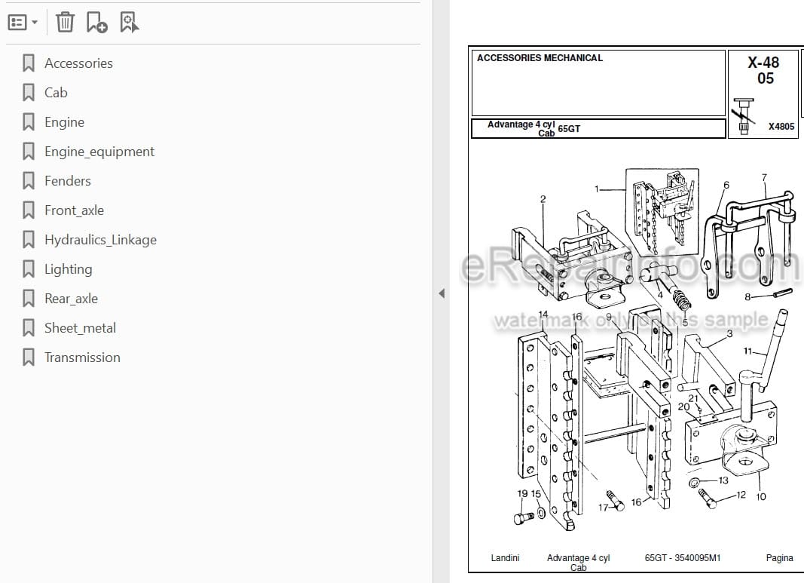Add a new bookmark

[96, 22]
